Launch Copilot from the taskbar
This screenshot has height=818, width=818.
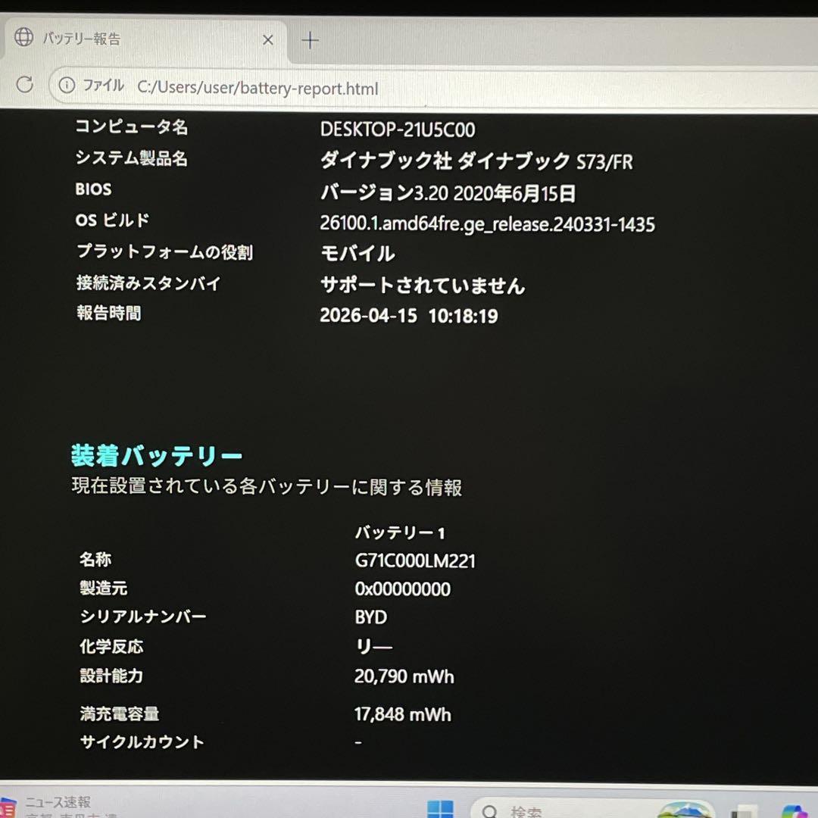click(796, 811)
